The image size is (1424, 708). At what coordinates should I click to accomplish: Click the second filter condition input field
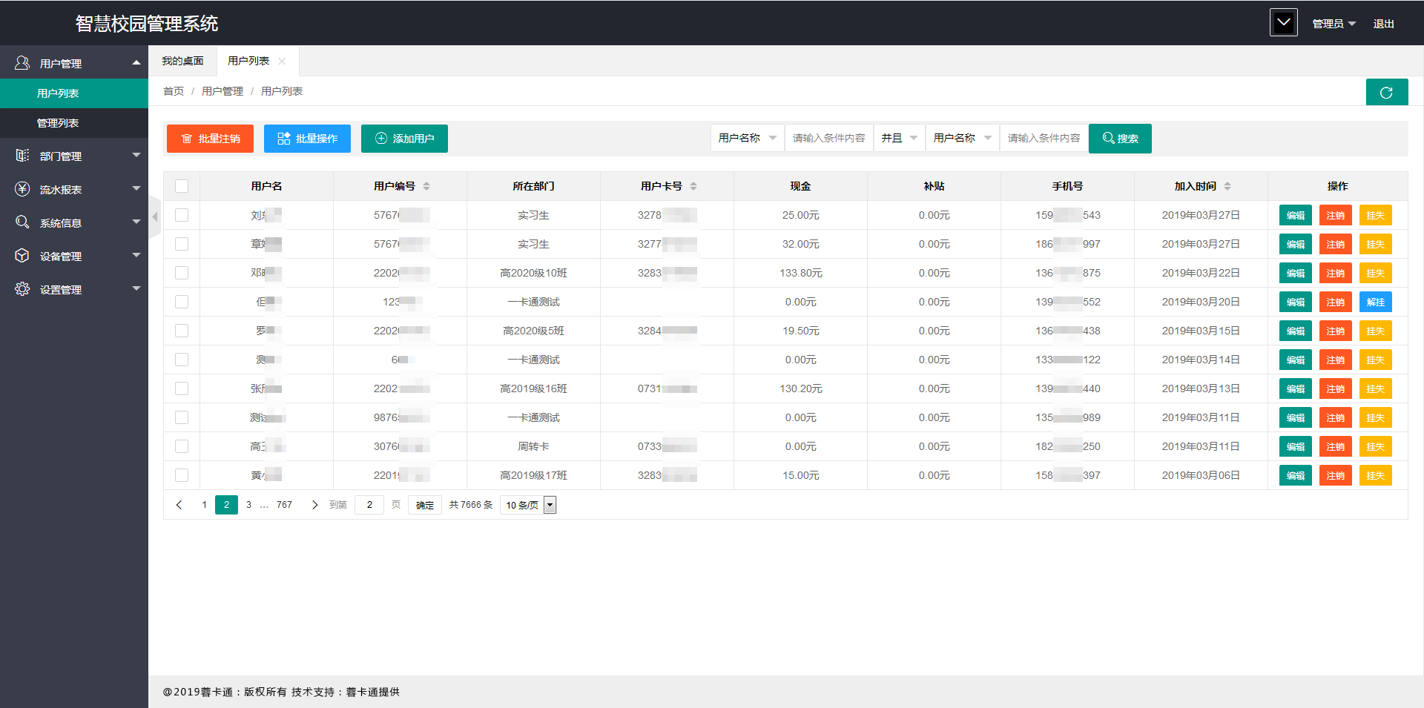pos(1044,138)
